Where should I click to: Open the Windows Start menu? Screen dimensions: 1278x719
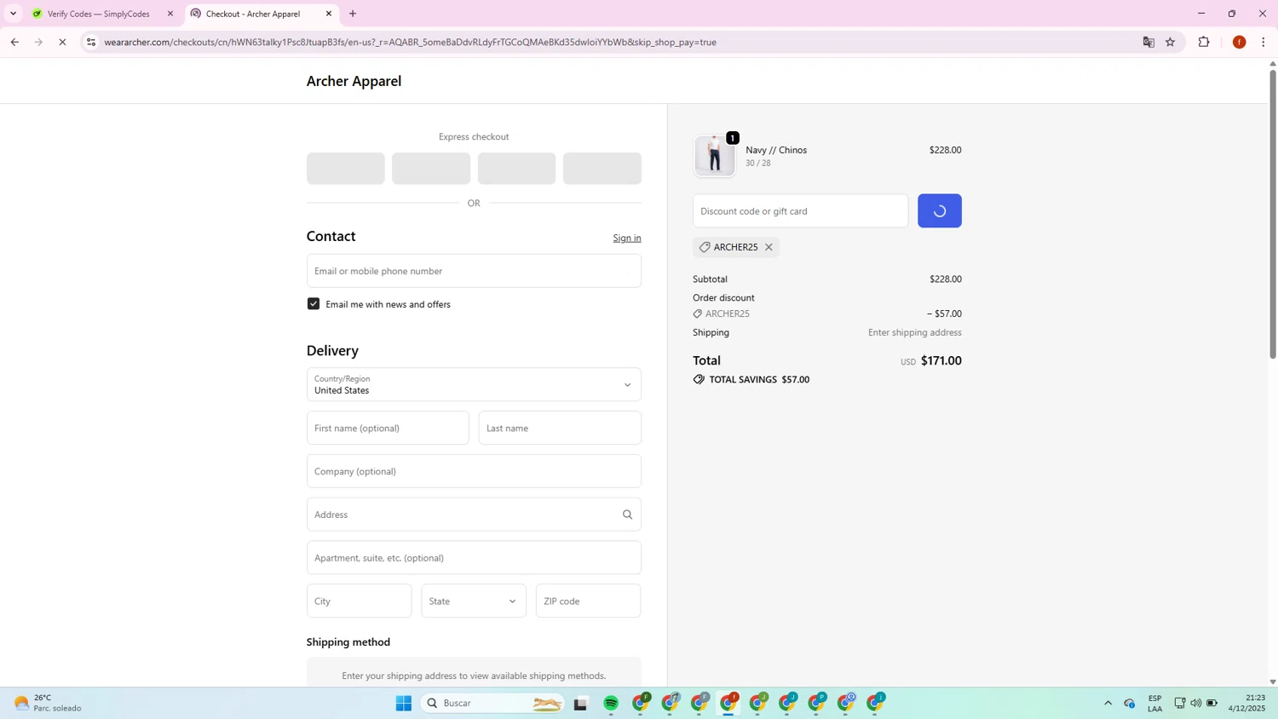click(404, 704)
